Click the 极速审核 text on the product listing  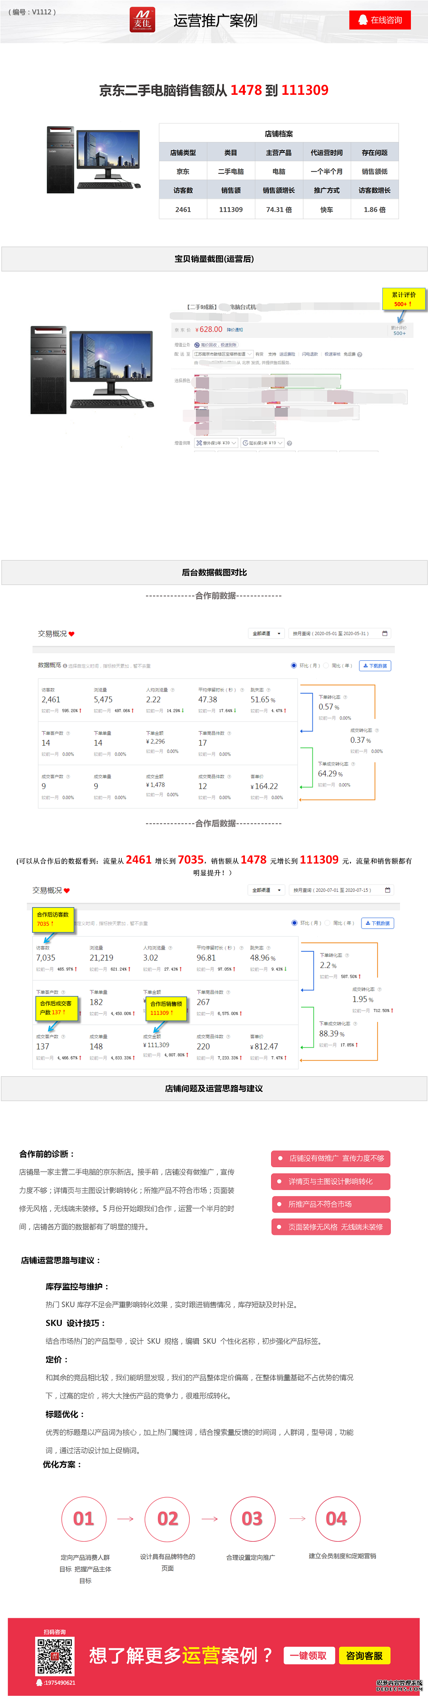(x=333, y=354)
